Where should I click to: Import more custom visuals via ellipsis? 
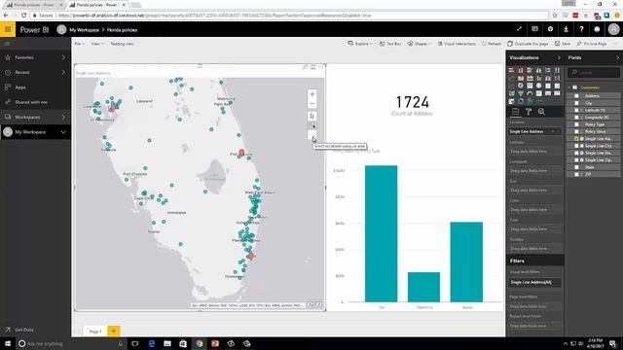click(x=538, y=101)
